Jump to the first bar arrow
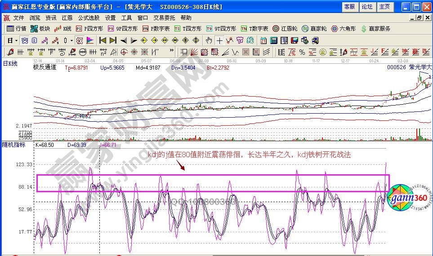Image resolution: width=433 pixels, height=256 pixels. 103,40
